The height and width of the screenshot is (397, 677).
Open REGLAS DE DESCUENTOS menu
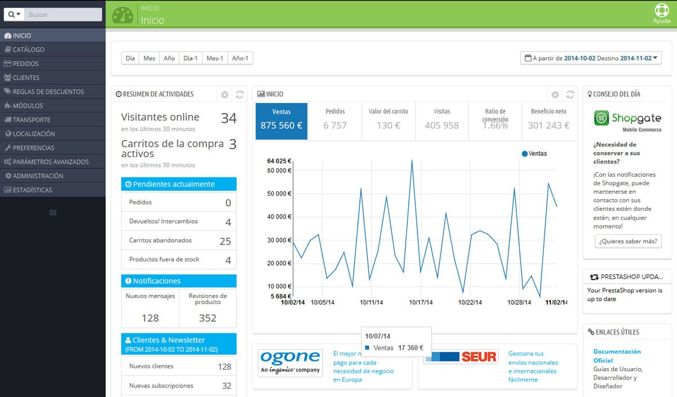tap(52, 92)
